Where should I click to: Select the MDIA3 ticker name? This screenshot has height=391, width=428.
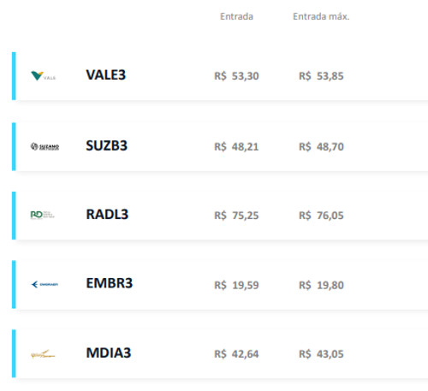(x=109, y=352)
